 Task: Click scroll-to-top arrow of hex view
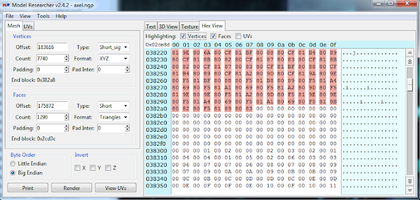tap(409, 52)
